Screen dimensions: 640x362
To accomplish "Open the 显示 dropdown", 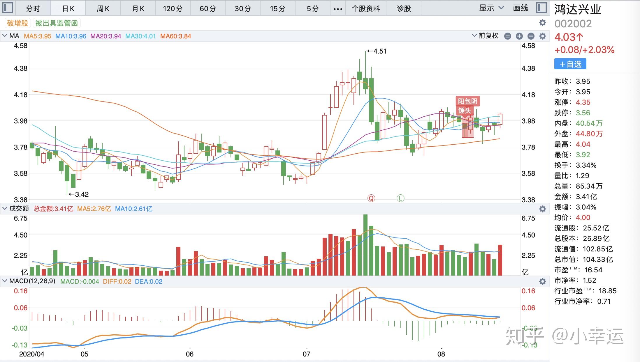I will click(491, 8).
